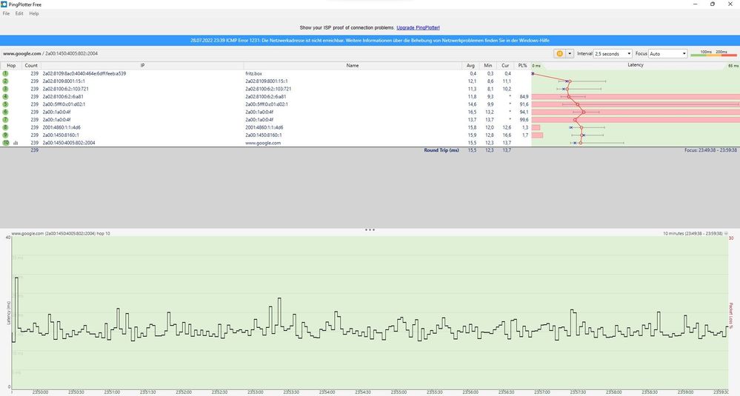
Task: Click the Avg column header
Action: click(470, 66)
